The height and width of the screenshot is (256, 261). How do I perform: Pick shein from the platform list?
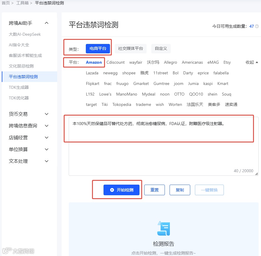pyautogui.click(x=212, y=94)
